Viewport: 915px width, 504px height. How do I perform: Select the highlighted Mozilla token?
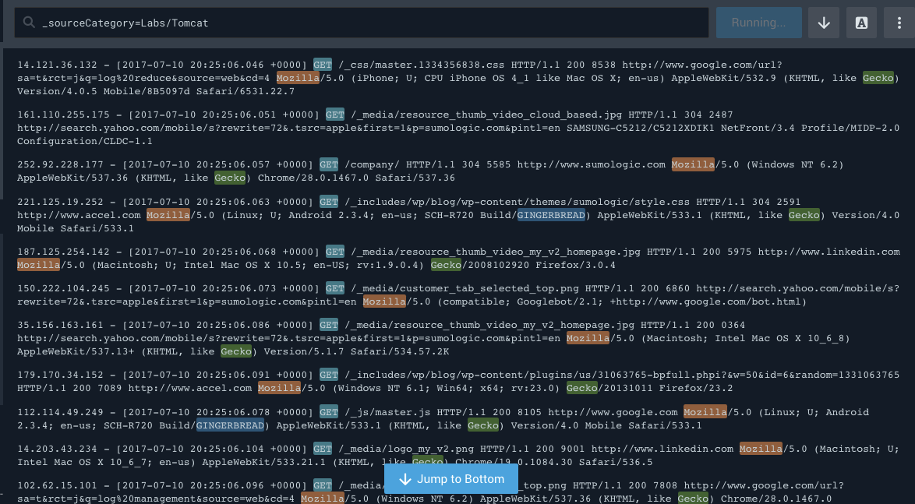tap(299, 78)
